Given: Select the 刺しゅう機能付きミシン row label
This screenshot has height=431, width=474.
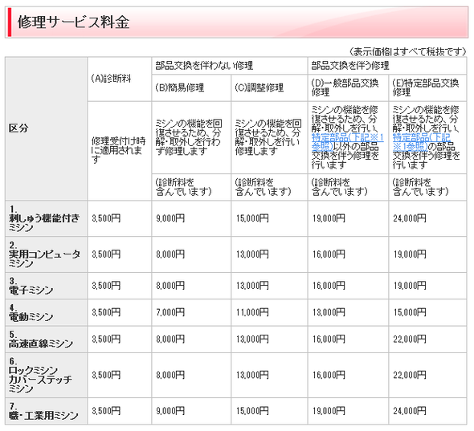Looking at the screenshot, I should [x=44, y=218].
